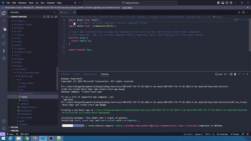Open the File menu

coord(8,3)
